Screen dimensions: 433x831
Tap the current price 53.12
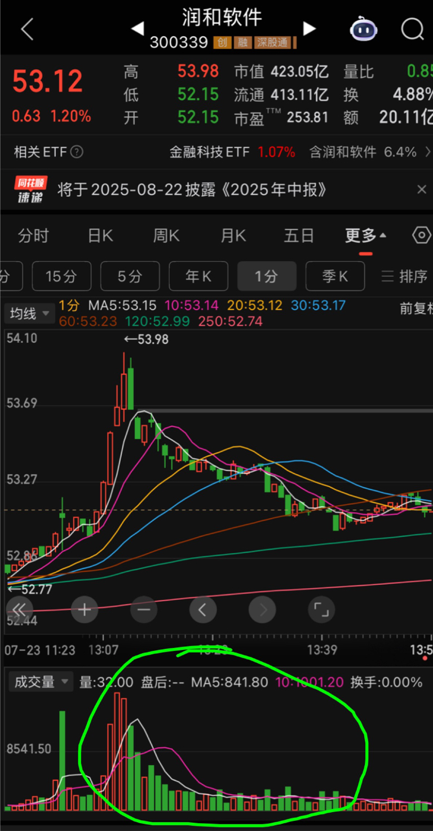point(48,82)
